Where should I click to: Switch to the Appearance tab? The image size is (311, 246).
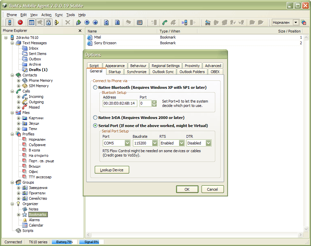click(115, 66)
